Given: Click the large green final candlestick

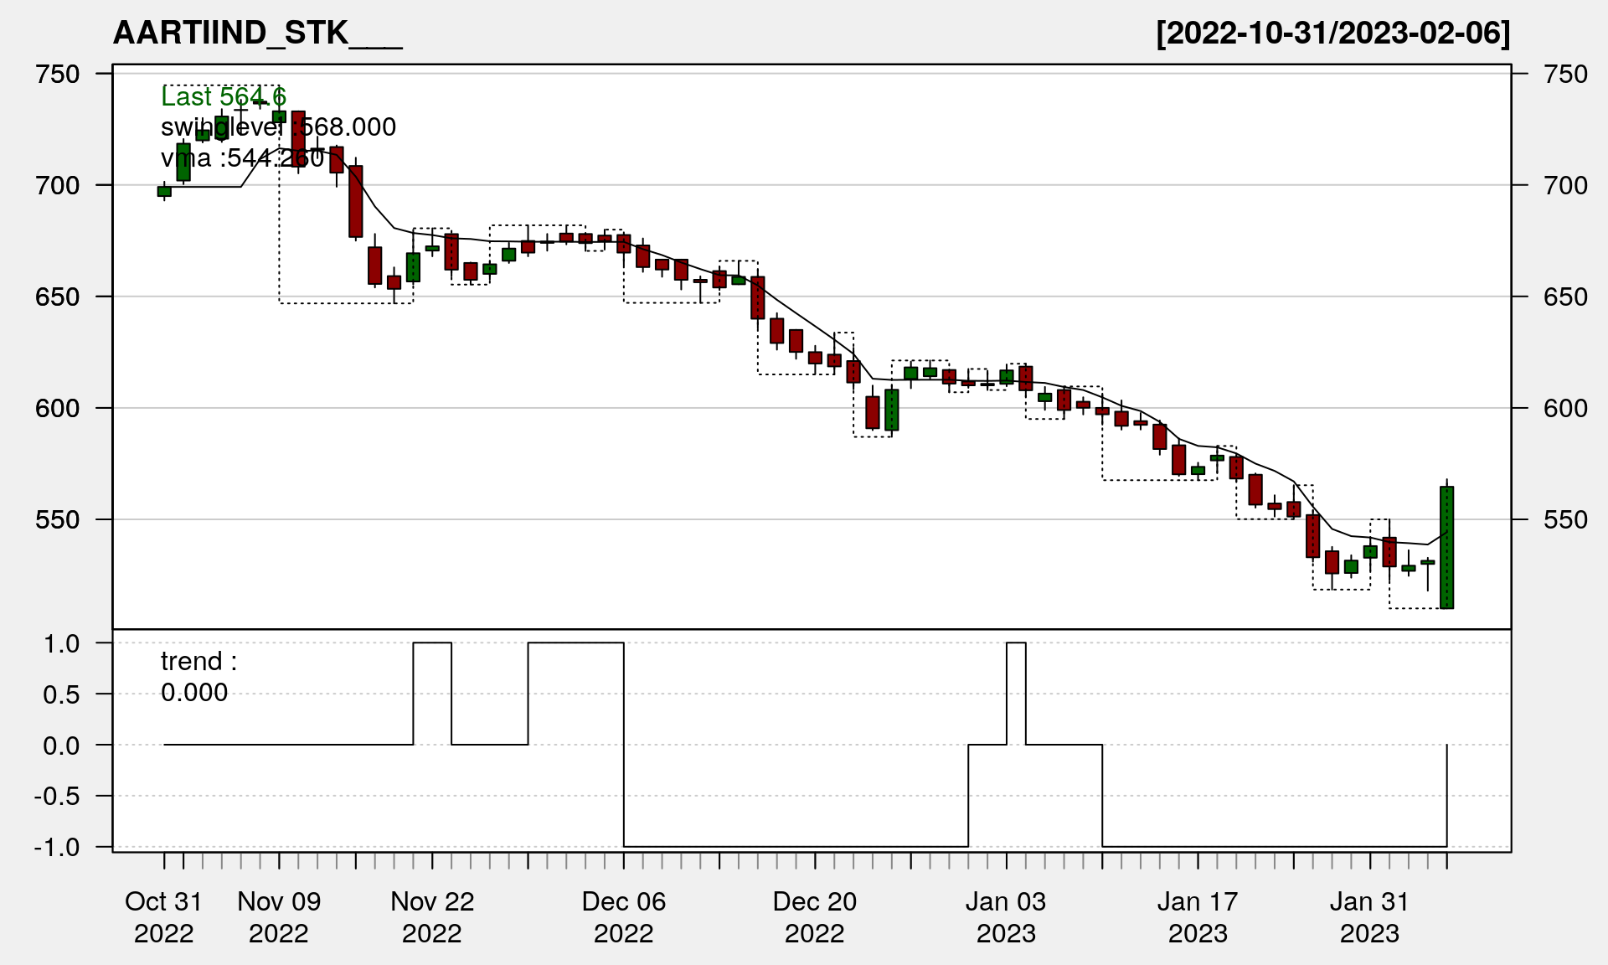Looking at the screenshot, I should (1446, 547).
